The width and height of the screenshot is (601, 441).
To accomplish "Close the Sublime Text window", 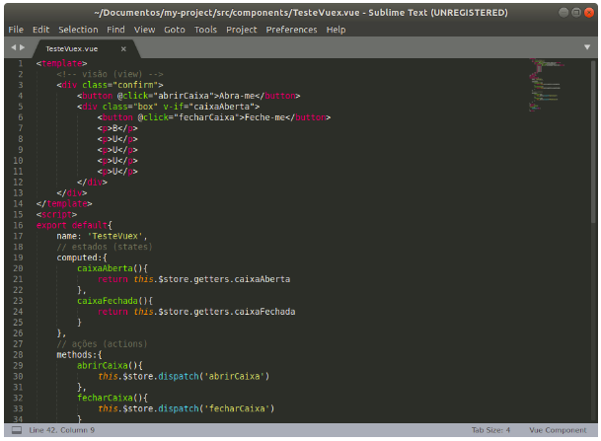I will pyautogui.click(x=589, y=13).
